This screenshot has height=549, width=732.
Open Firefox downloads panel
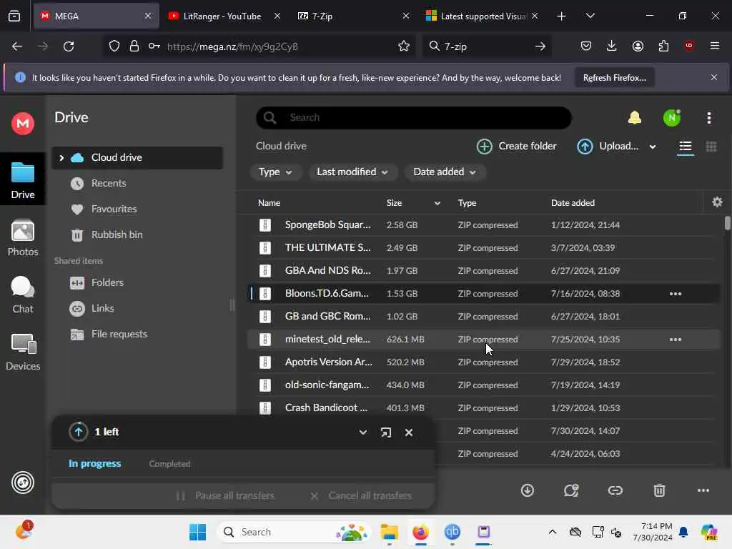click(x=611, y=46)
